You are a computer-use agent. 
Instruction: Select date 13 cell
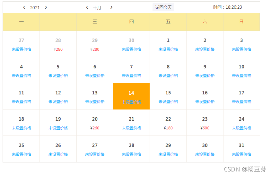point(95,96)
